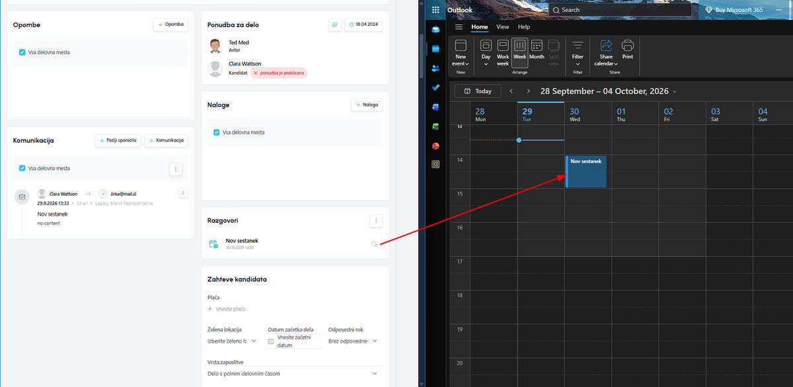Click the Opomba add button
Image resolution: width=793 pixels, height=387 pixels.
pos(170,24)
